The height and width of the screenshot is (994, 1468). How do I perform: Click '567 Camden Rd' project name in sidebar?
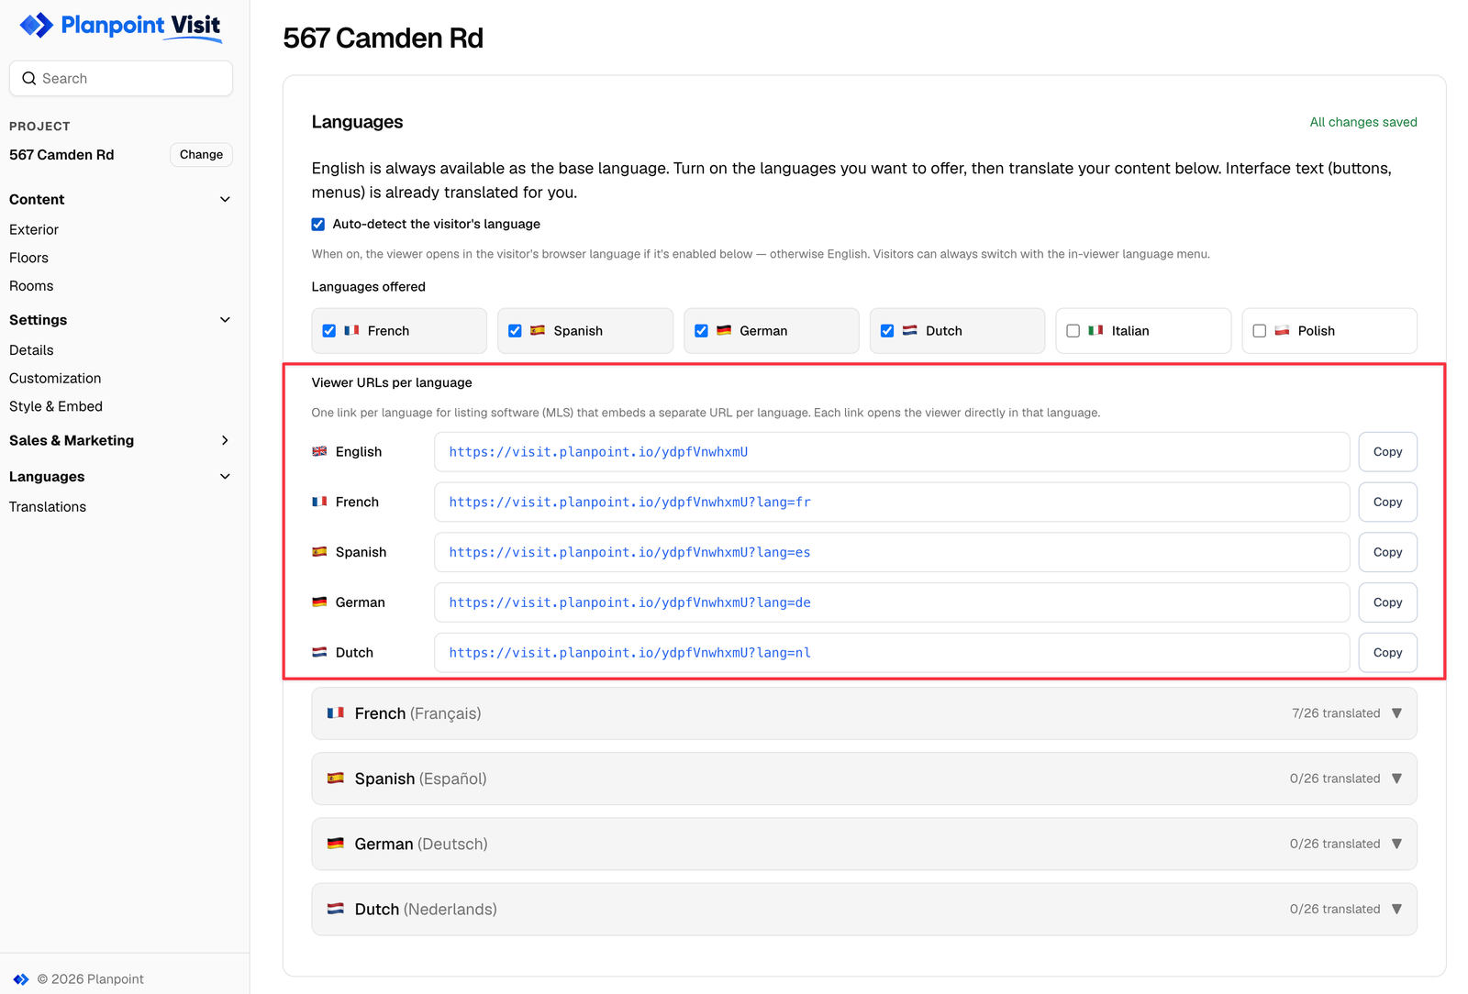pos(61,155)
